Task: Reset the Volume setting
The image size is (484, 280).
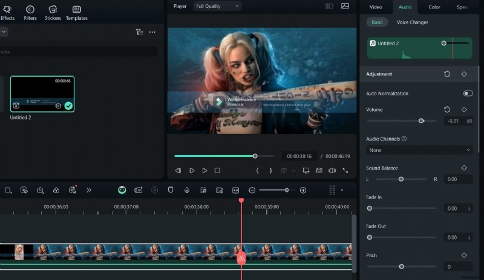Action: pos(447,109)
